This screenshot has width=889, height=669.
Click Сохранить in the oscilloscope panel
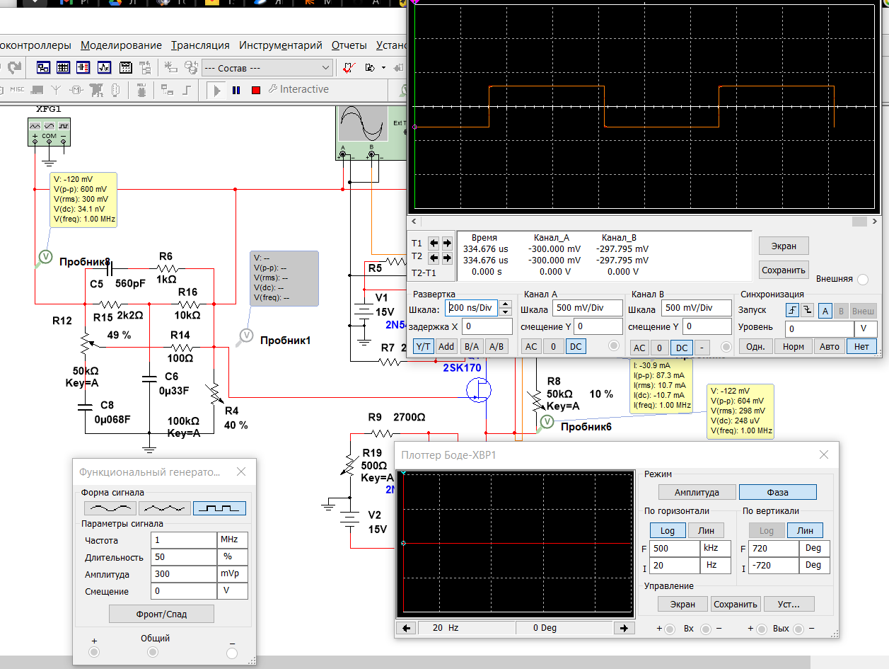point(784,270)
